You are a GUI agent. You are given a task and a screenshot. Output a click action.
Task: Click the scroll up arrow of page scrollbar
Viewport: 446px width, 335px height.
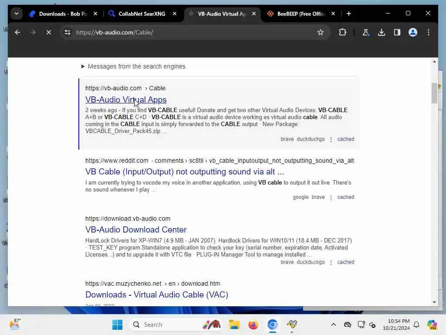pyautogui.click(x=434, y=62)
